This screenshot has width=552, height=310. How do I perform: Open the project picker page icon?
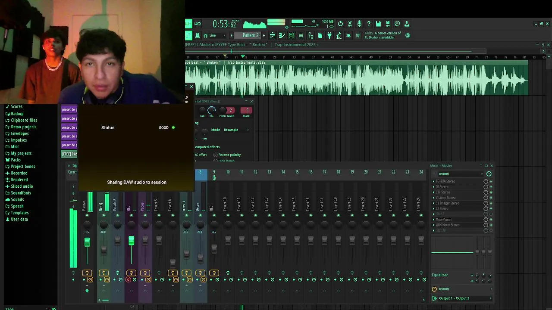pyautogui.click(x=320, y=35)
